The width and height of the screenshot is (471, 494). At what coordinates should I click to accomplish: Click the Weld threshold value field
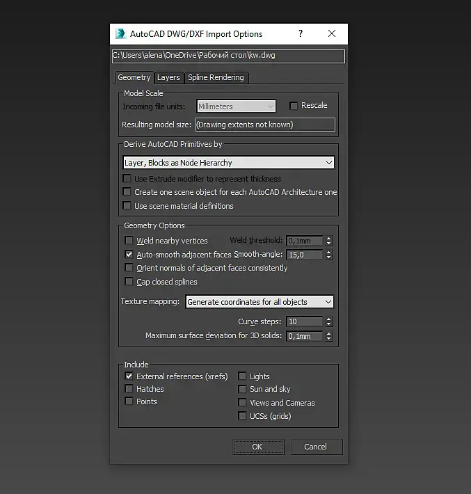(x=304, y=241)
